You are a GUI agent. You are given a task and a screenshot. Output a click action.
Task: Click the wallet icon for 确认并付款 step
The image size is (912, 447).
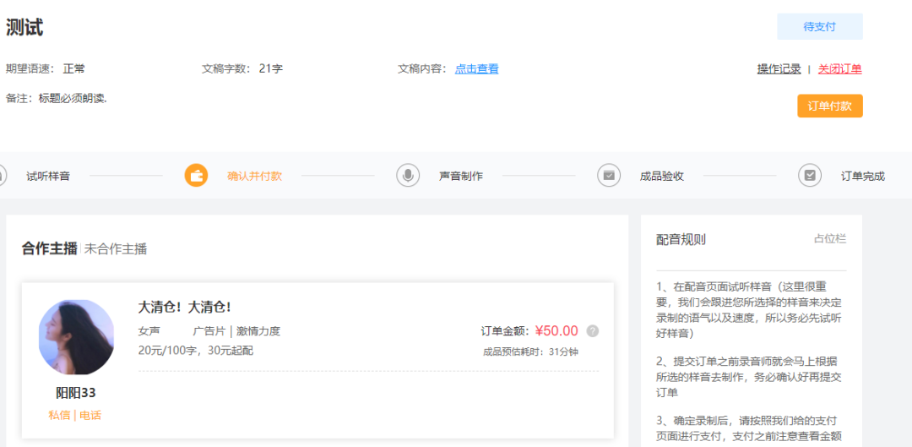point(196,176)
